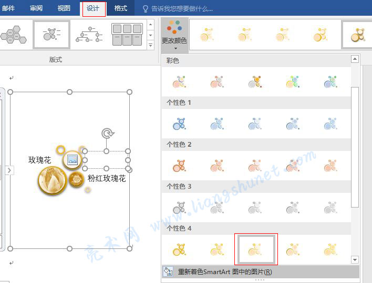The width and height of the screenshot is (372, 283).
Task: Pick second 彩色 color scheme
Action: 217,82
